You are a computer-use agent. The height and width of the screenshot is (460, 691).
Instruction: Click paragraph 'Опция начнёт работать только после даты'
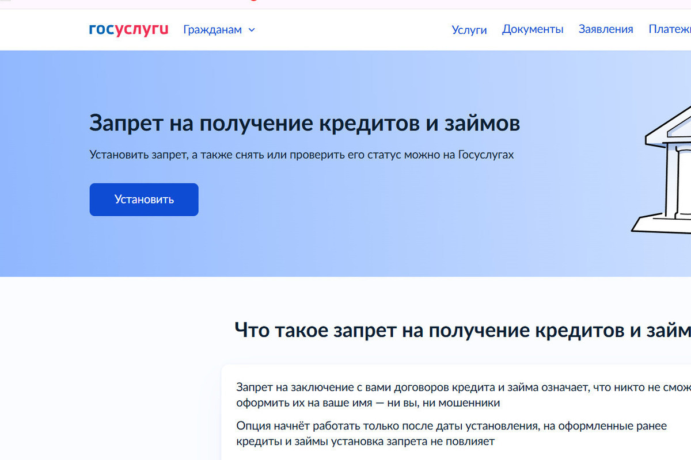(451, 434)
